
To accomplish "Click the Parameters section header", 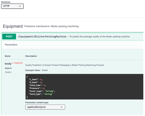I will [11, 45].
